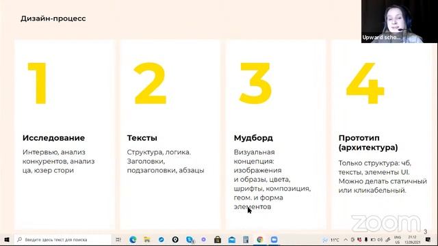The image size is (438, 246).
Task: Click the slide title Дизайн-процесс
Action: point(53,18)
